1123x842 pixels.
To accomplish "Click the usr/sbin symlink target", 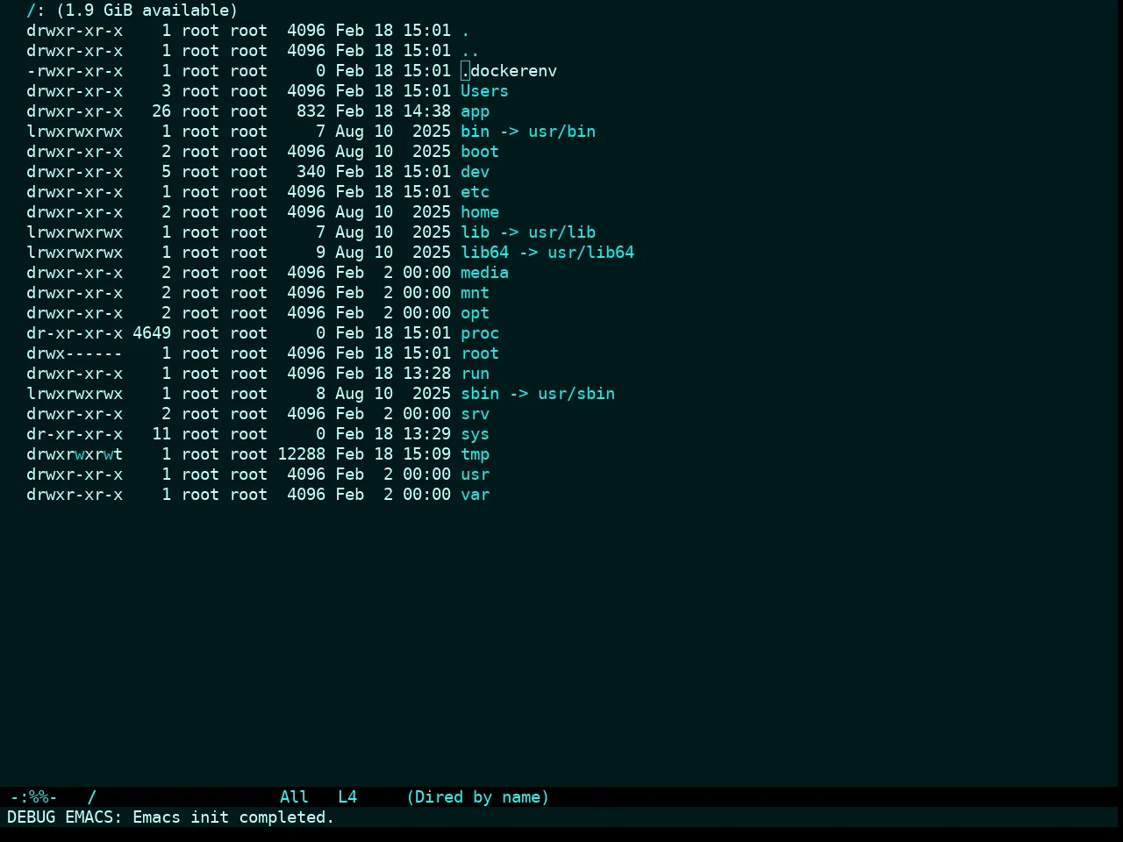I will pos(576,394).
